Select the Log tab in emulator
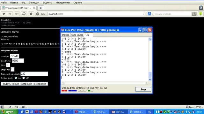 pyautogui.click(x=88, y=35)
